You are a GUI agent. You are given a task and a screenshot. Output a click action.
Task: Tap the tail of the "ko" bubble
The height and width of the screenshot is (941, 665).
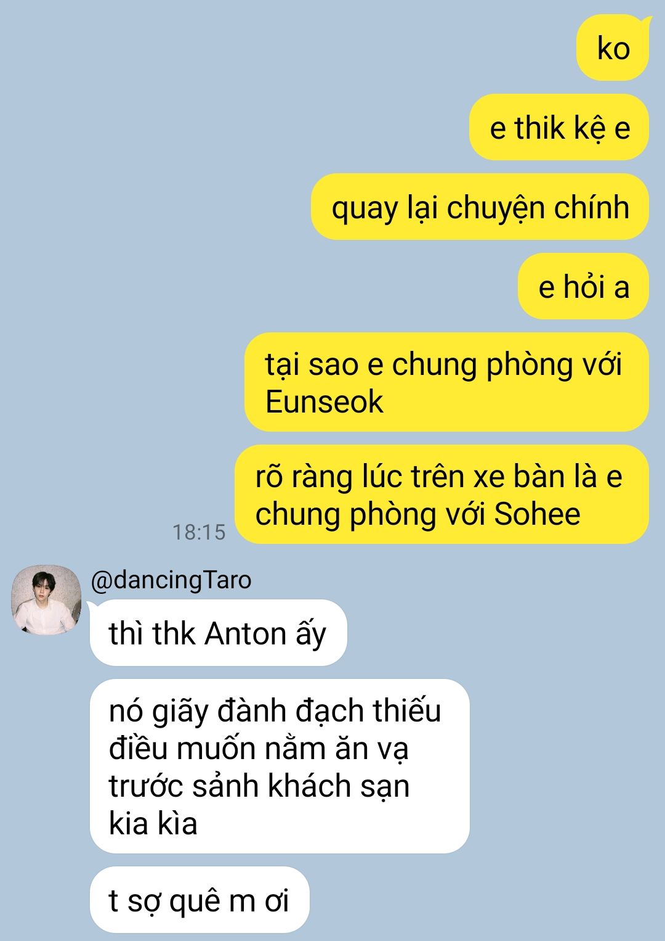pos(646,22)
